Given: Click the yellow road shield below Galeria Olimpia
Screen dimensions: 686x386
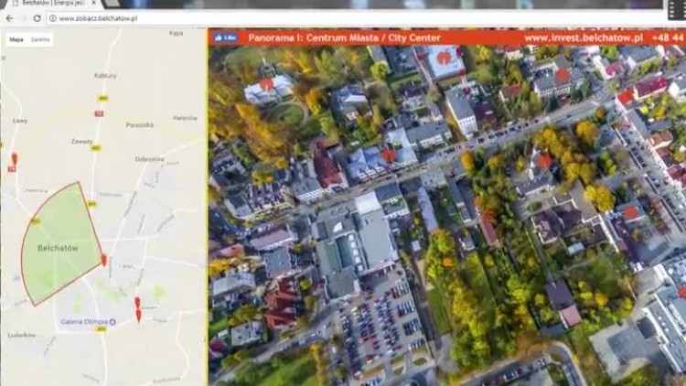Looking at the screenshot, I should click(101, 329).
